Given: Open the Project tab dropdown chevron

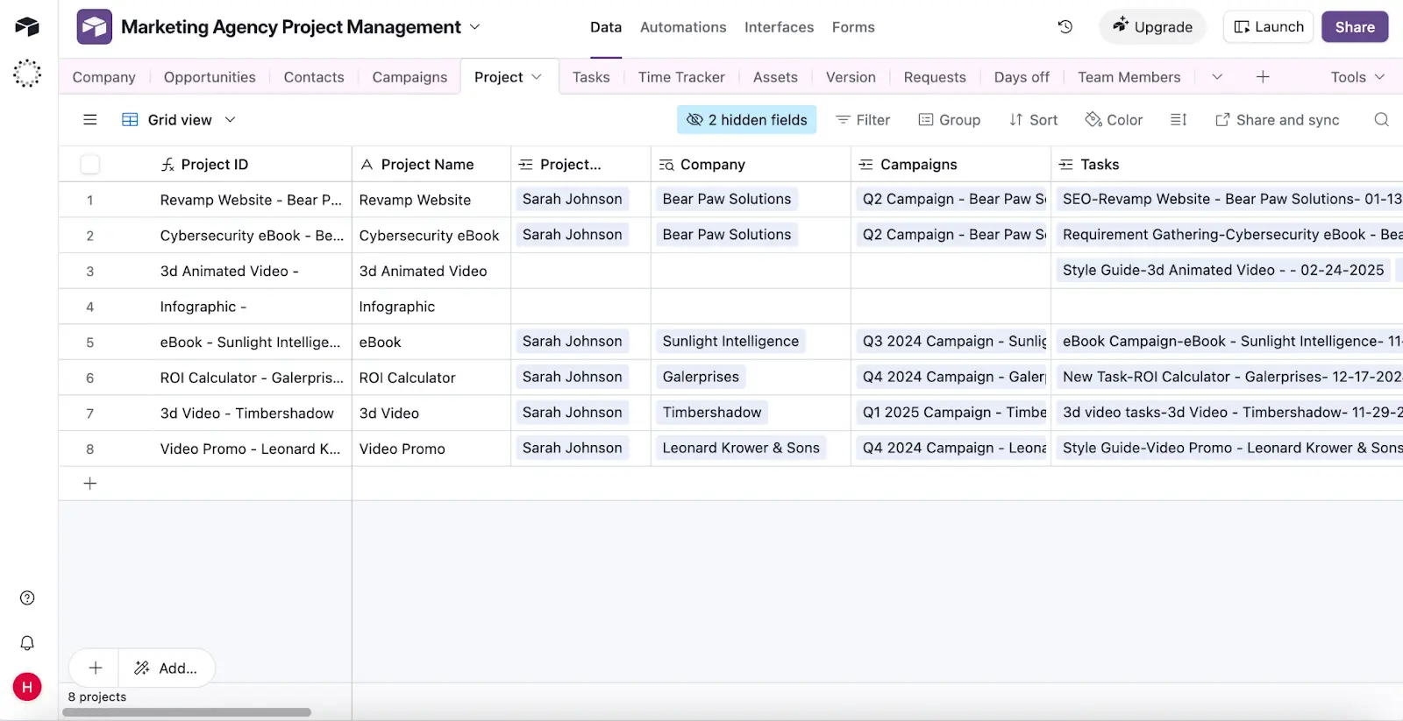Looking at the screenshot, I should pyautogui.click(x=537, y=77).
